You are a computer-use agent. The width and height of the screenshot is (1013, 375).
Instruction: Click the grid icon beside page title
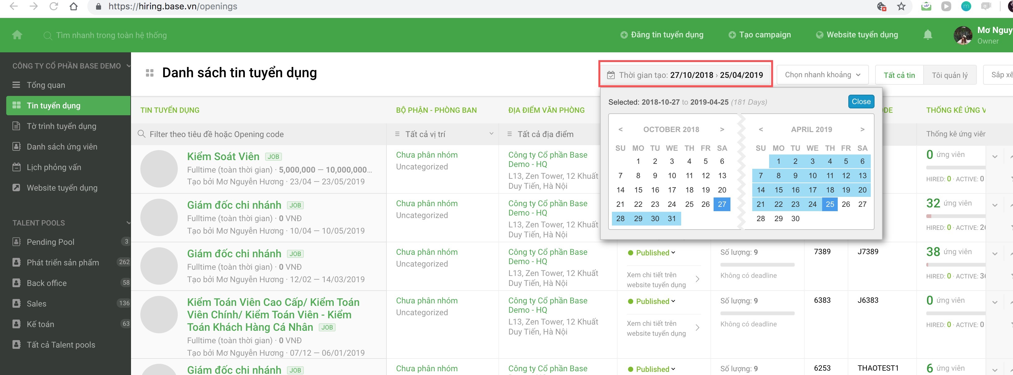point(149,73)
